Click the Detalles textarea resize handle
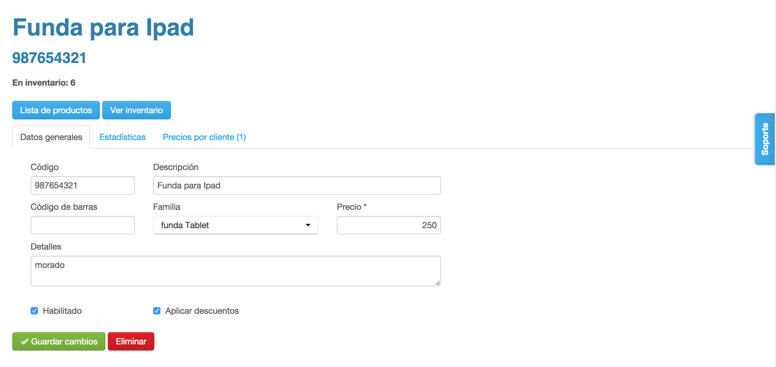Screen dimensions: 776x367 tap(438, 283)
